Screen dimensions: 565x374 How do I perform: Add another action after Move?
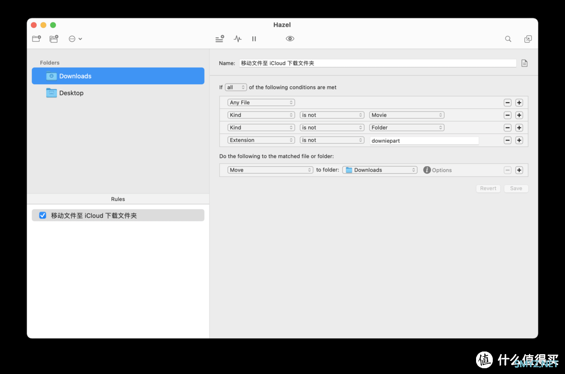pos(519,170)
